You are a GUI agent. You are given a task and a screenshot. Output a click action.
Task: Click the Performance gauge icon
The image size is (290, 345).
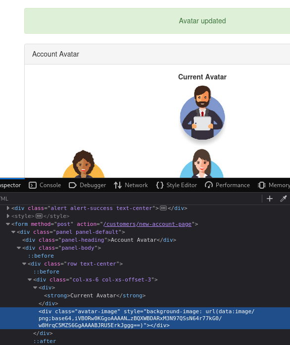(209, 185)
